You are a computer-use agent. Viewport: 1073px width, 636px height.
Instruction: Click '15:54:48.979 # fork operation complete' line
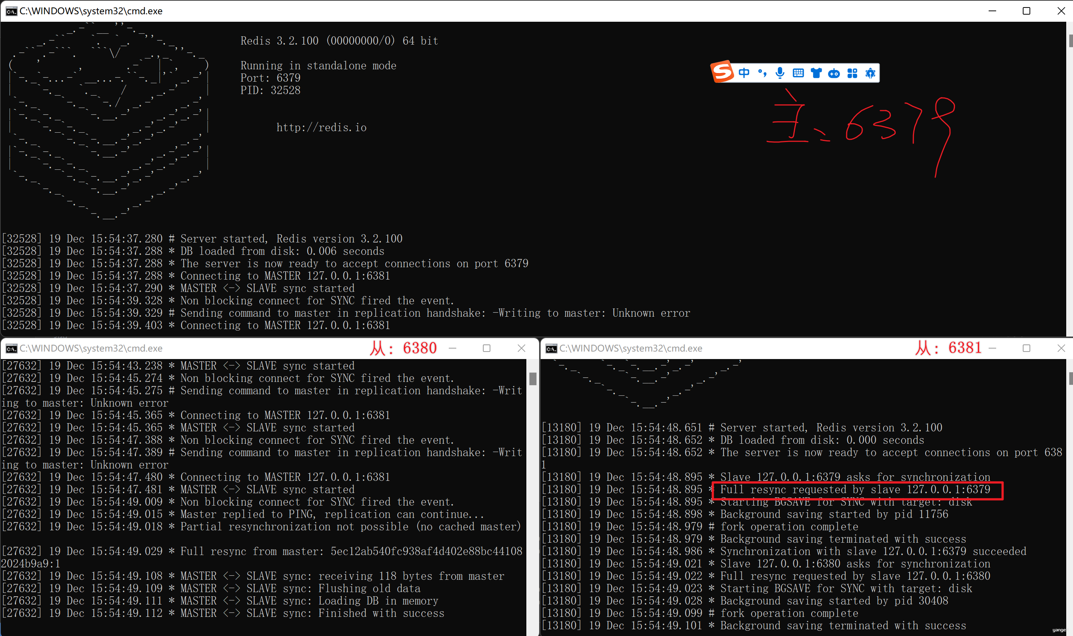(700, 527)
